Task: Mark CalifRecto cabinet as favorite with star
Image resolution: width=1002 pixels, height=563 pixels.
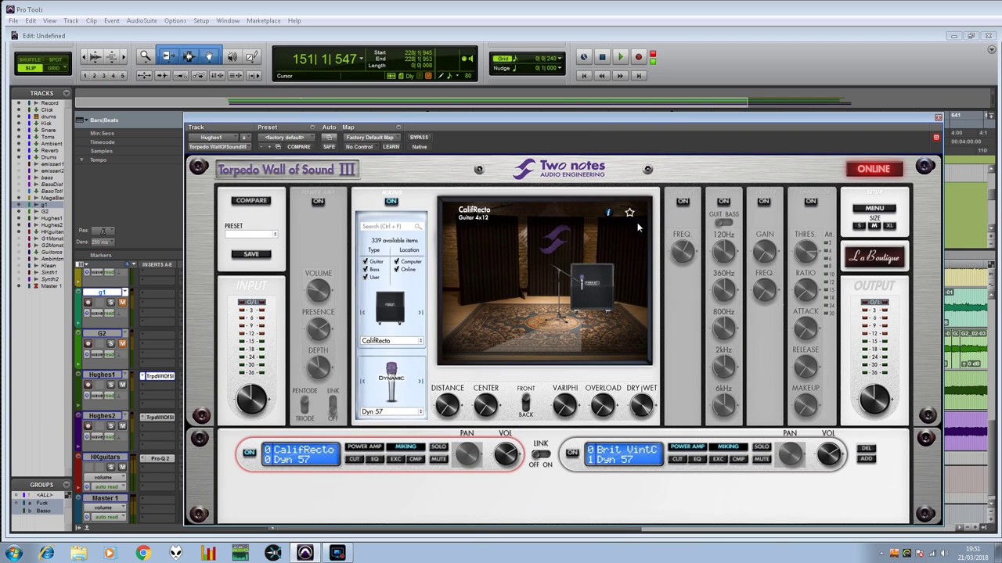Action: (629, 213)
